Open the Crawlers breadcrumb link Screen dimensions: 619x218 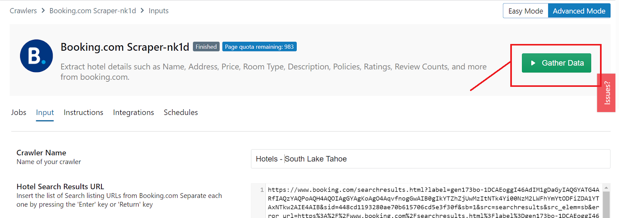pyautogui.click(x=23, y=11)
